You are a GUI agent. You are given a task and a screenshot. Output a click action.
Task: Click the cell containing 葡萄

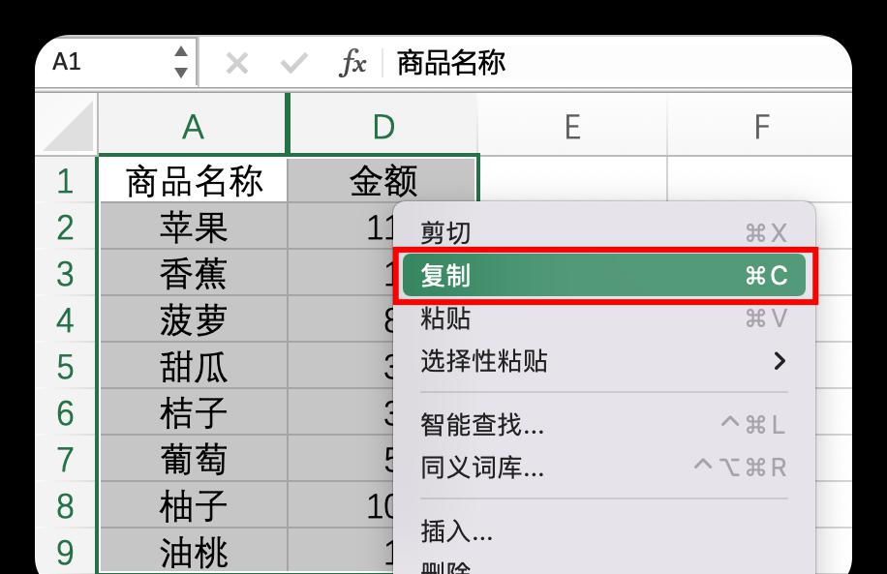click(x=194, y=459)
